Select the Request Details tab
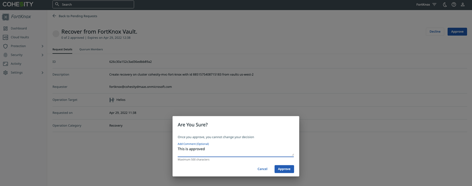The width and height of the screenshot is (472, 186). coord(62,49)
